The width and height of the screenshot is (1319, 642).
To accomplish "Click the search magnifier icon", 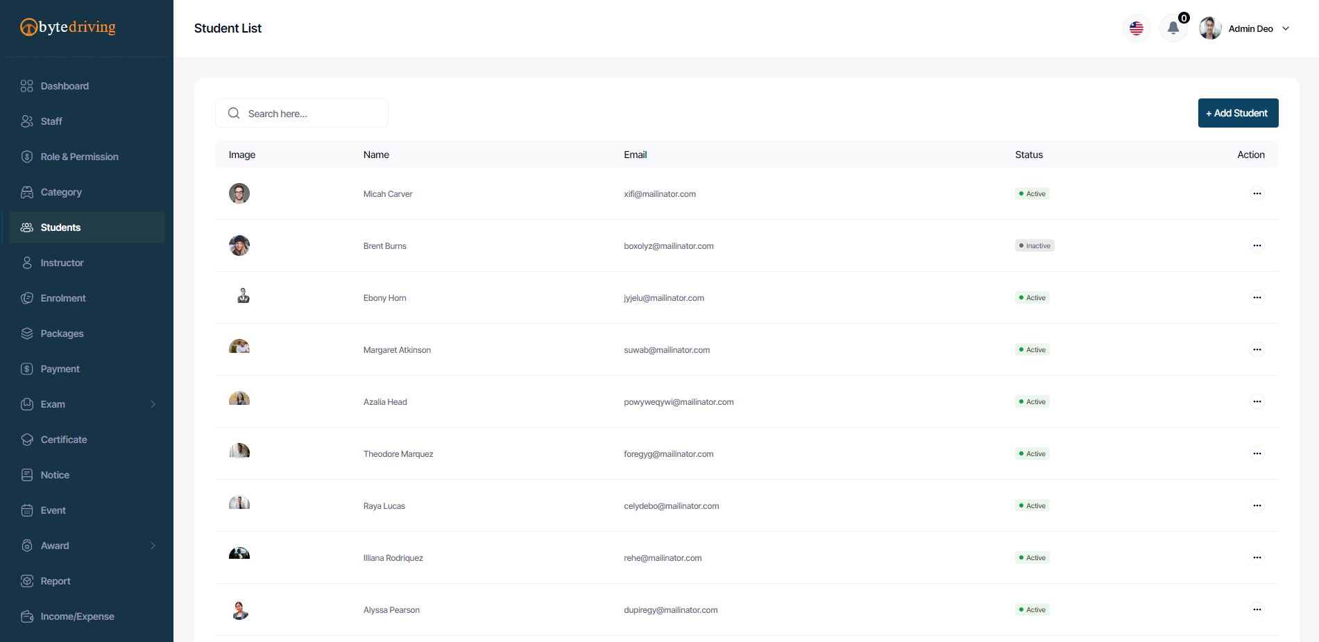I will (234, 113).
